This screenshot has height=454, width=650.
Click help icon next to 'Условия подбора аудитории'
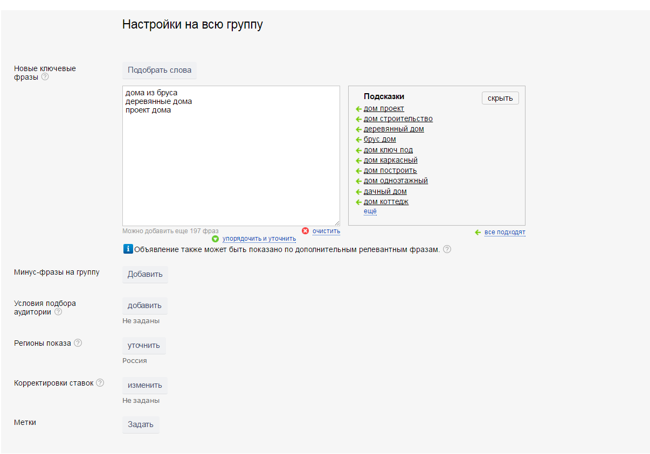(x=58, y=312)
